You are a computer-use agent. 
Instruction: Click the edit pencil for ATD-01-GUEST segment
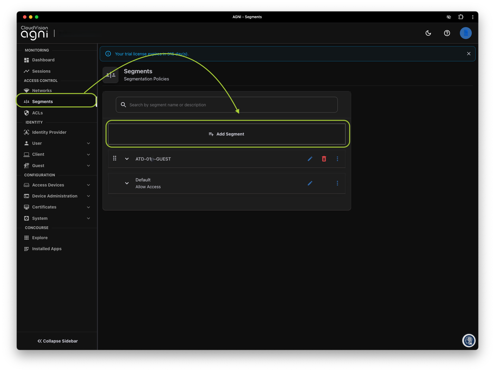[310, 159]
